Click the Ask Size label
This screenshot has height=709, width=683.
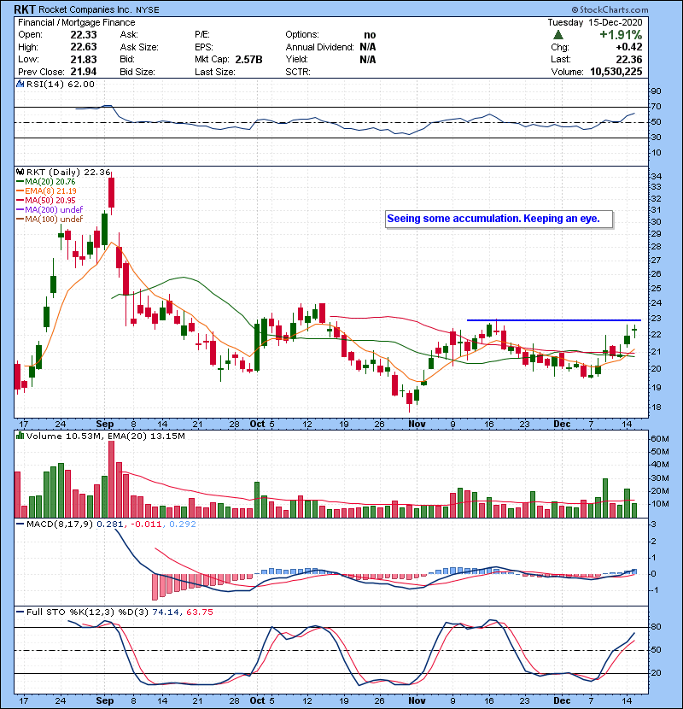coord(139,47)
